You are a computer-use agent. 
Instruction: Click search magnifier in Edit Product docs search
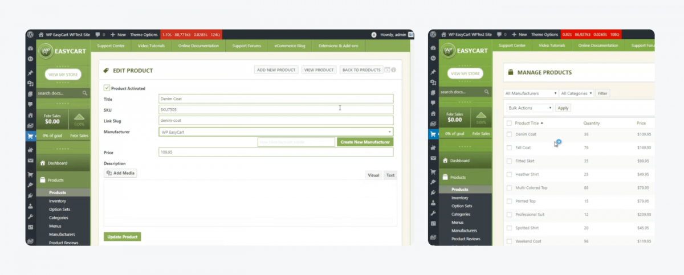84,92
